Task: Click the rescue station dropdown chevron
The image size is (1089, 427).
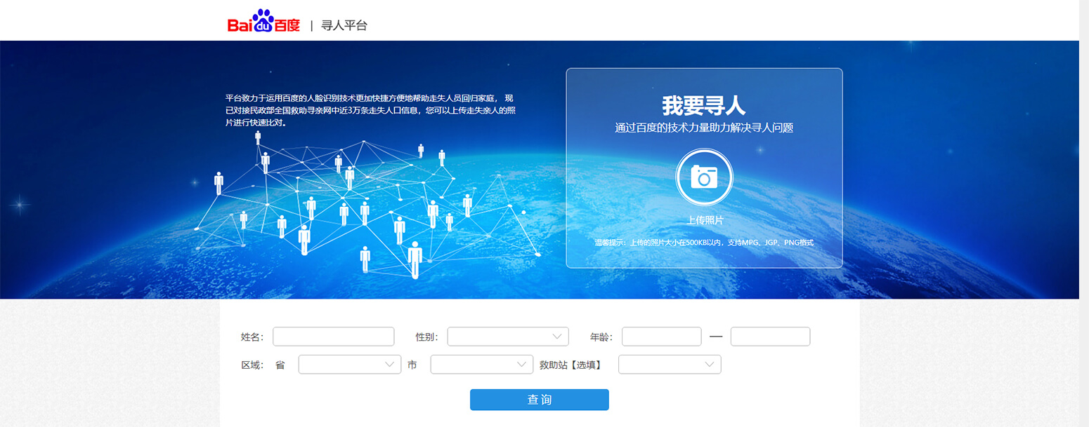Action: point(710,364)
